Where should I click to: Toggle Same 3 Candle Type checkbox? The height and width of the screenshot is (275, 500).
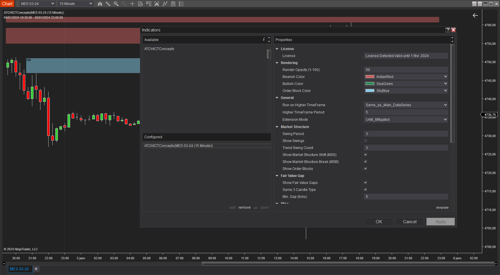coord(366,190)
